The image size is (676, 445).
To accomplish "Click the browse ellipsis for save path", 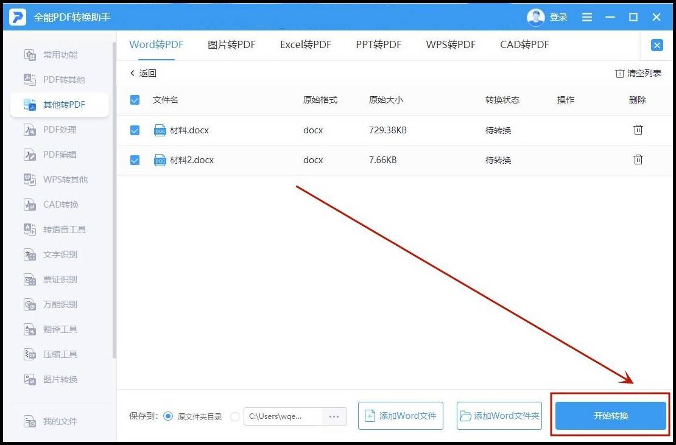I will tap(334, 416).
